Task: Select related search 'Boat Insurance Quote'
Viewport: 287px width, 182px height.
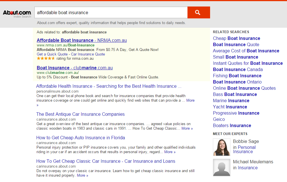Action: coord(236,44)
